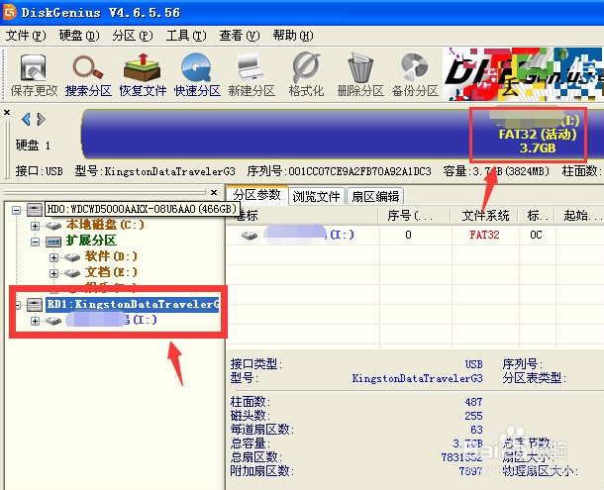Open the 硬盘(D) menu
Screen dimensions: 604x490
pos(79,36)
